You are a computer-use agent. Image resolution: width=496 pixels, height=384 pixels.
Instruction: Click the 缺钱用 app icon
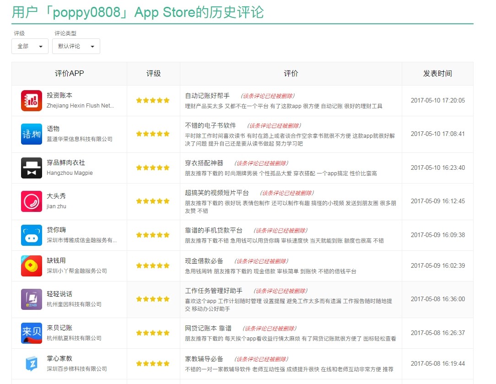(x=32, y=266)
